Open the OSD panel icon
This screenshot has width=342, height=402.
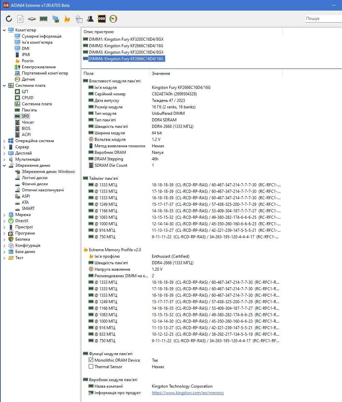[x=102, y=19]
